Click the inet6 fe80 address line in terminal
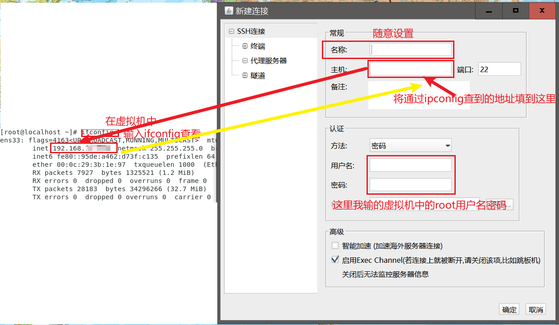The image size is (559, 325). [124, 156]
